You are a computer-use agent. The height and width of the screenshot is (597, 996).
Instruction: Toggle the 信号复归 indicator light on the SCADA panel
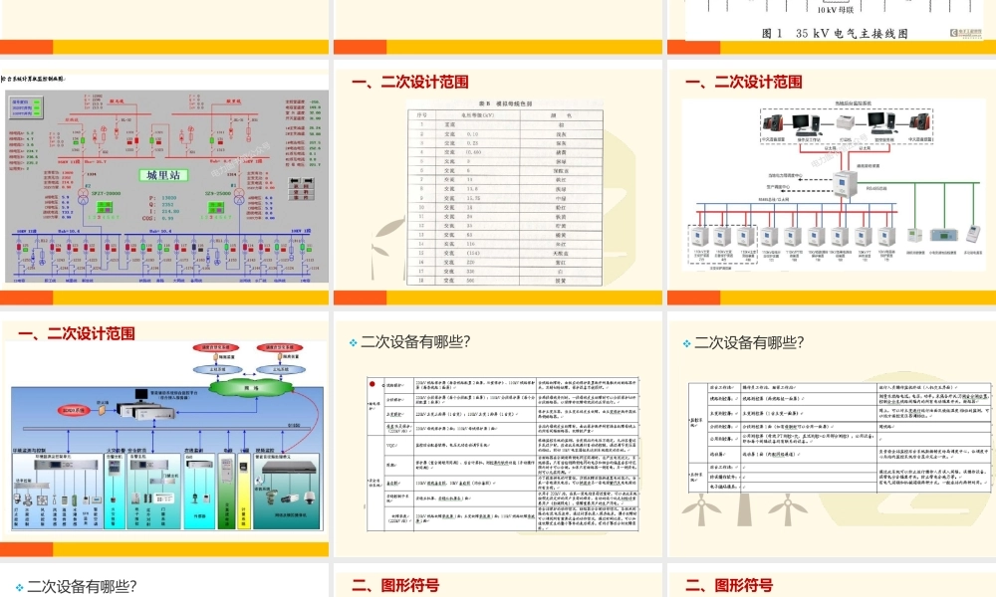pyautogui.click(x=36, y=101)
